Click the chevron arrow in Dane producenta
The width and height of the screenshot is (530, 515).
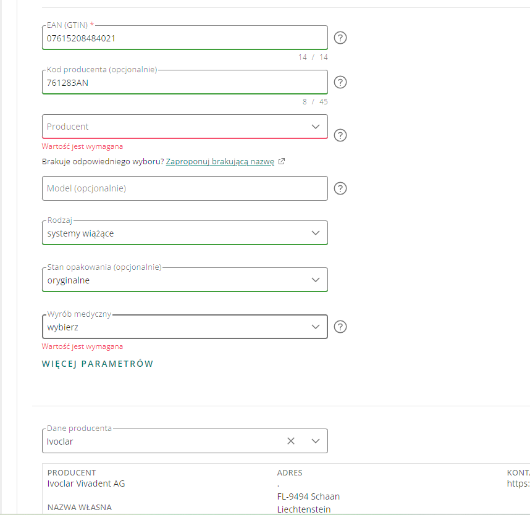point(316,441)
